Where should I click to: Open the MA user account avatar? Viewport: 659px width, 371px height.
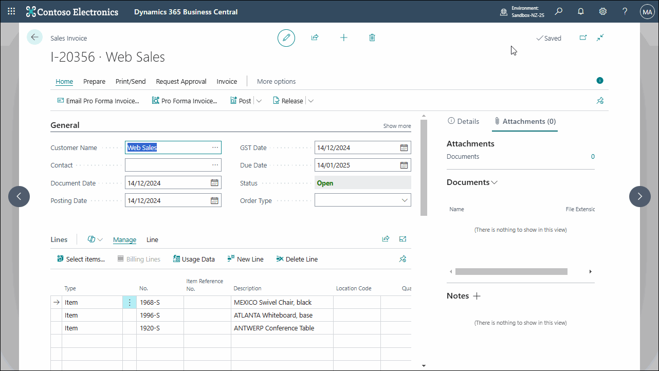coord(647,12)
